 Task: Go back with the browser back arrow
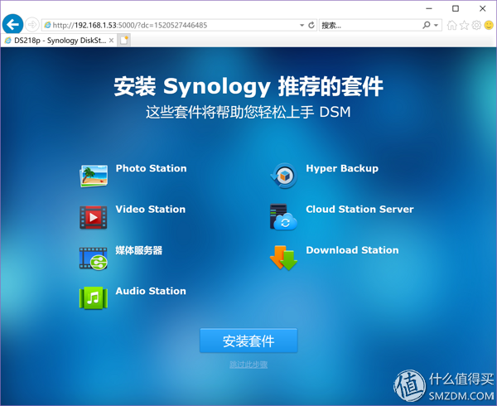tap(12, 24)
